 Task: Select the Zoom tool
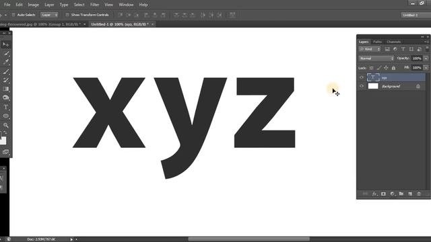point(6,125)
